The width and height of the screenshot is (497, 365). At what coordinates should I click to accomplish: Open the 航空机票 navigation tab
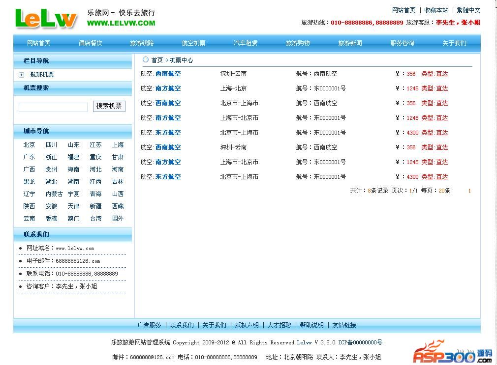coord(193,43)
